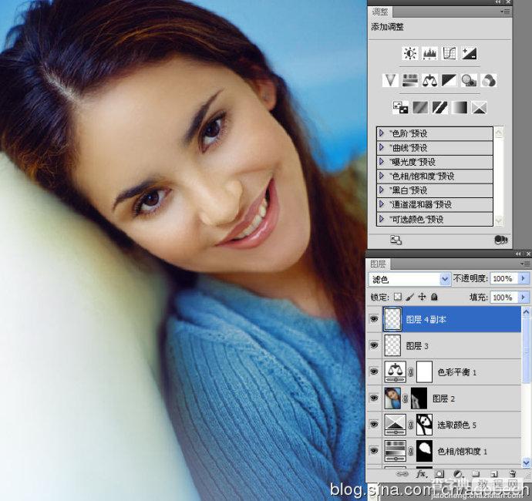Viewport: 532px width, 501px height.
Task: Toggle lock image pixels brush icon
Action: (410, 298)
